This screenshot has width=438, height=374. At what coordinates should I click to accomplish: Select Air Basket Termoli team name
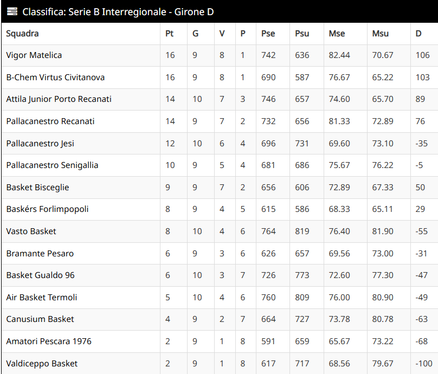(x=42, y=298)
